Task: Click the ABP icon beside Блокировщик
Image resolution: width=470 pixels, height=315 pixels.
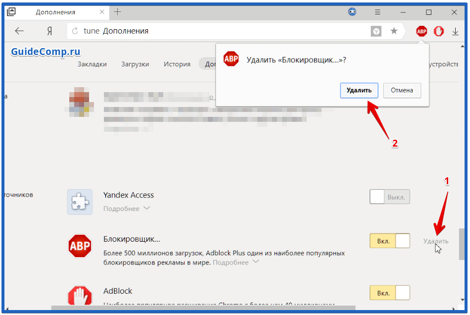Action: coord(80,246)
